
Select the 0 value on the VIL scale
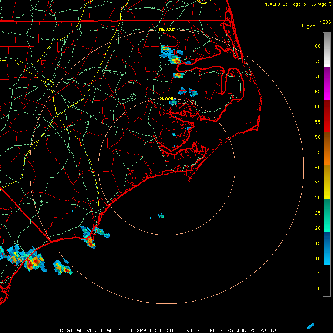[319, 289]
